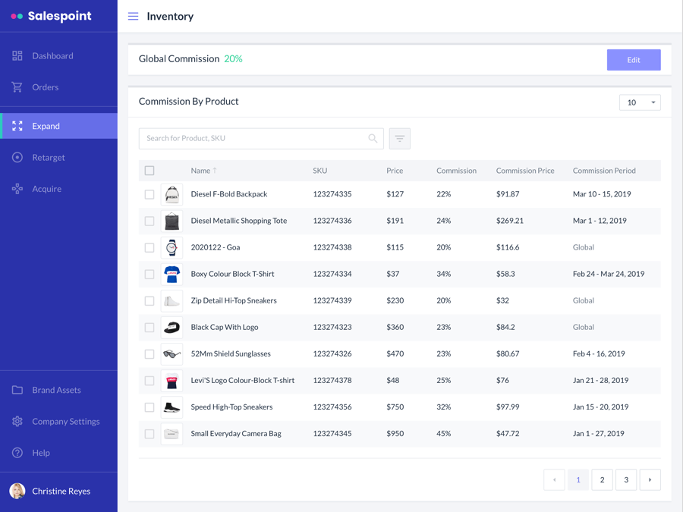Screen dimensions: 683x512
Task: Open the Dashboard menu item
Action: pyautogui.click(x=58, y=55)
